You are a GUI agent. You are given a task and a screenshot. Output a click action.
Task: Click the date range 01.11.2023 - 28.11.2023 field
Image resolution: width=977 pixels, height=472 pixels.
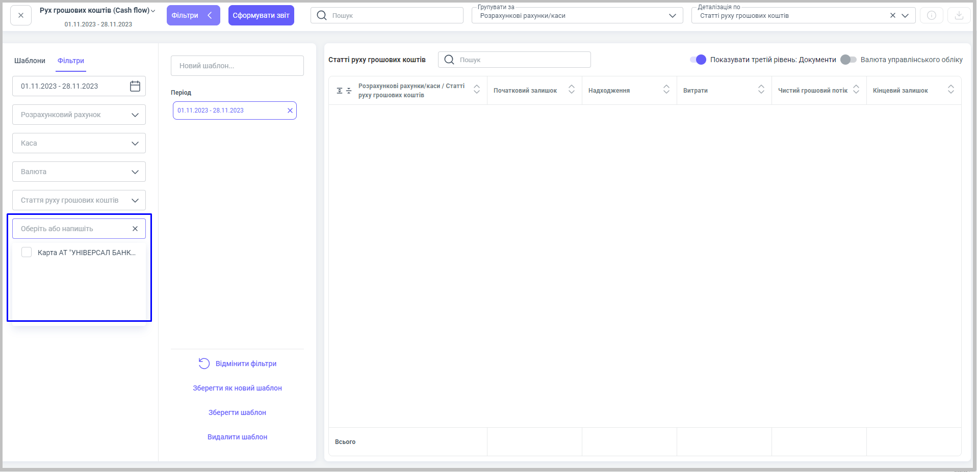(x=79, y=86)
